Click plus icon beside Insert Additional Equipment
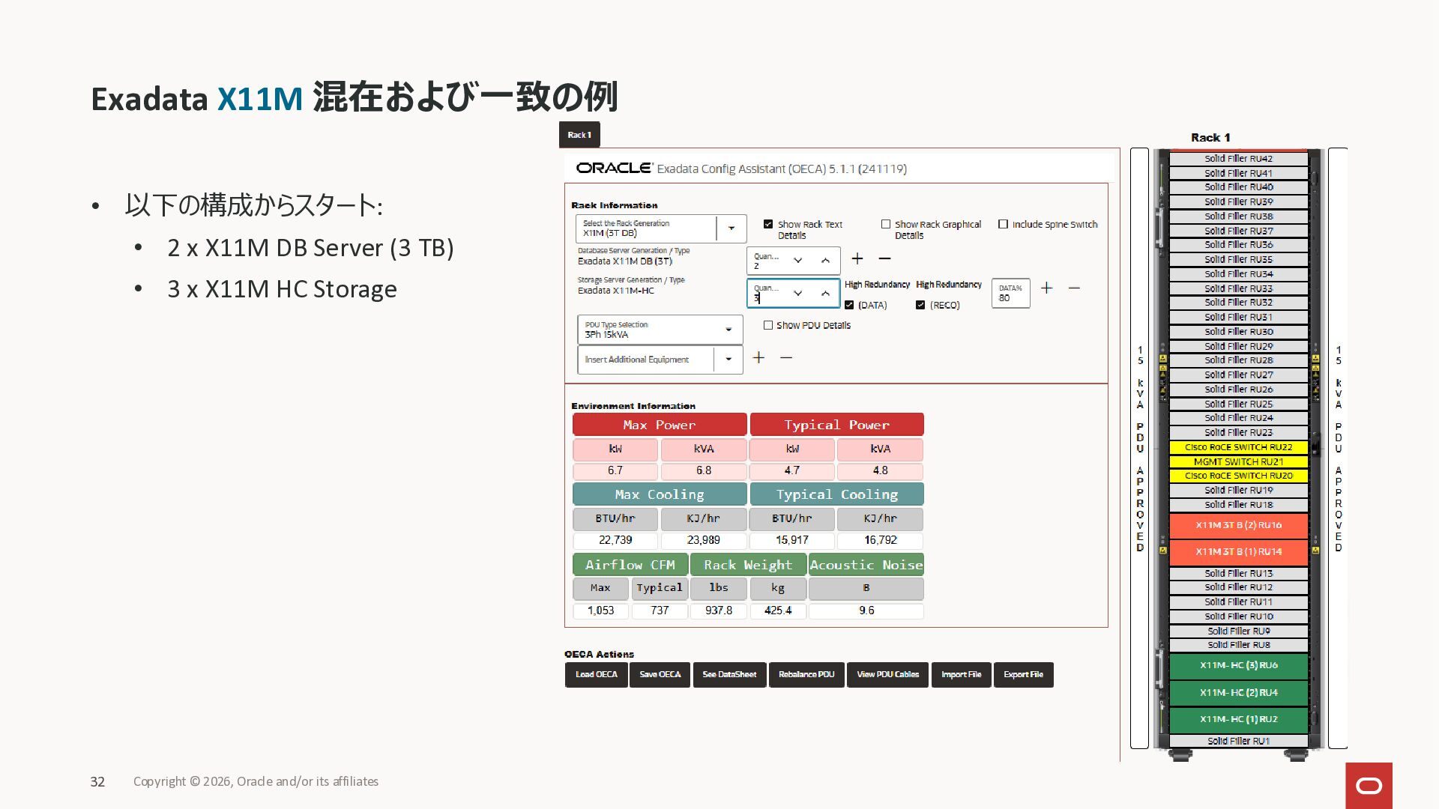Screen dimensions: 1439x809 tap(758, 357)
